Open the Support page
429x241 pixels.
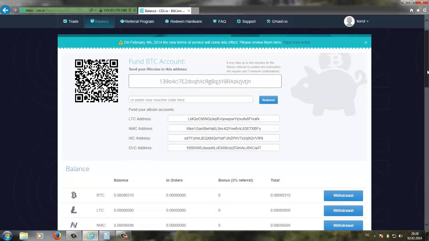(x=246, y=21)
